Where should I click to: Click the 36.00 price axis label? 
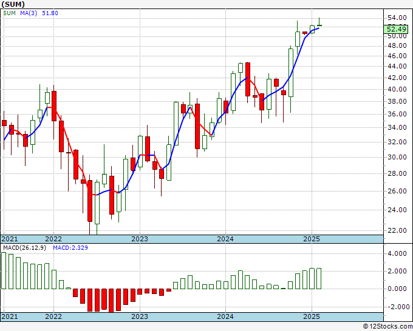pyautogui.click(x=397, y=114)
